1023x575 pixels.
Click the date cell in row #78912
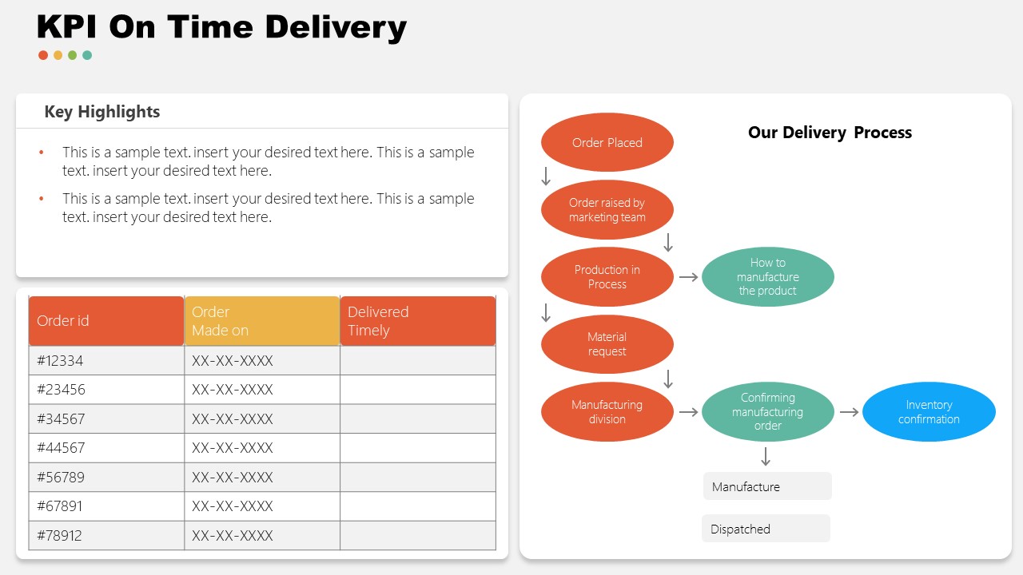(x=262, y=536)
